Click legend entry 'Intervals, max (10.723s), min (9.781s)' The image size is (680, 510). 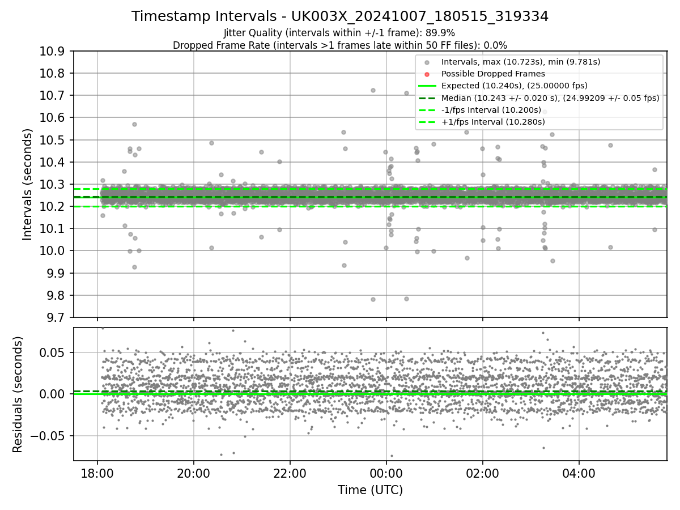521,62
